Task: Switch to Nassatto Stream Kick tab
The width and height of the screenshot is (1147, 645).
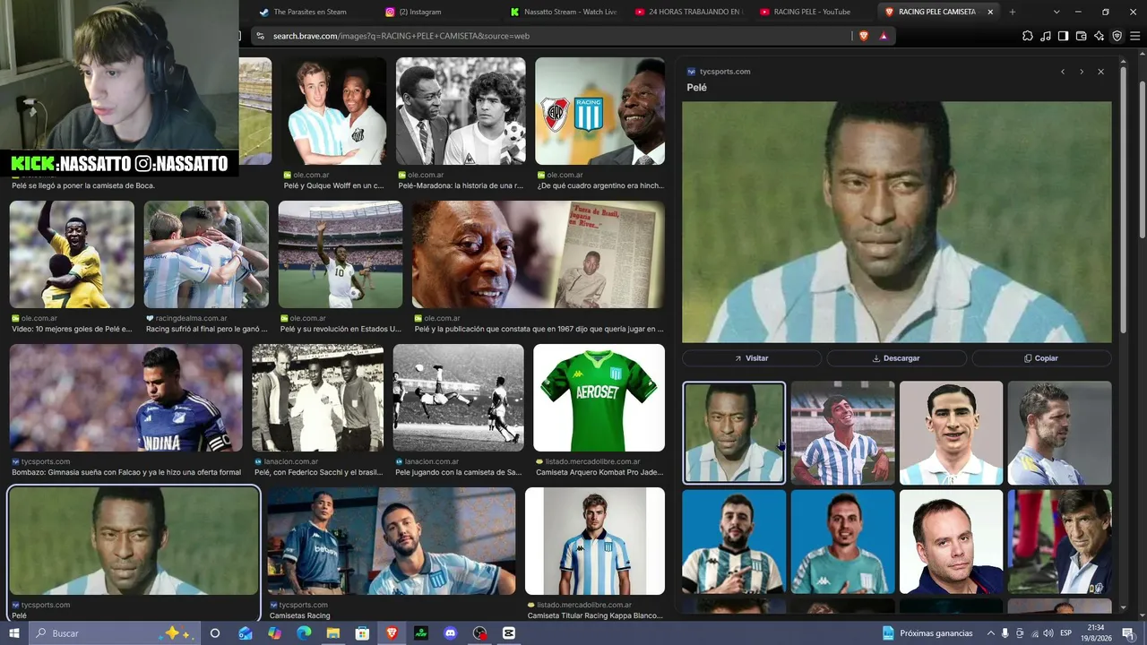Action: tap(563, 12)
